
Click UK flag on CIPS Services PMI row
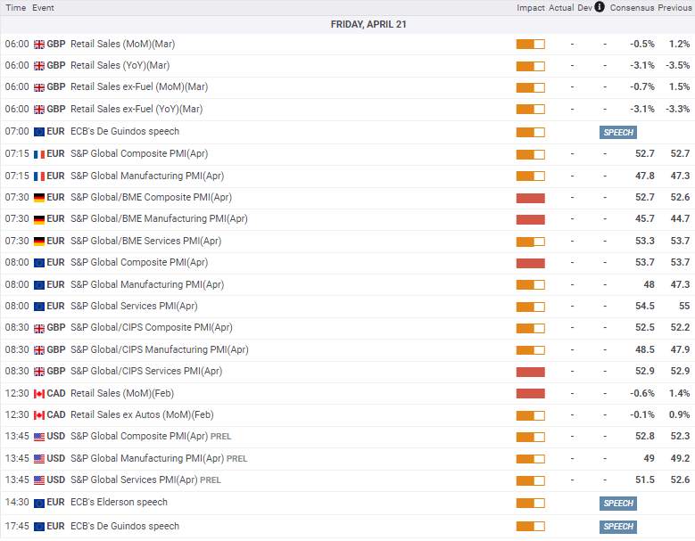[x=39, y=372]
